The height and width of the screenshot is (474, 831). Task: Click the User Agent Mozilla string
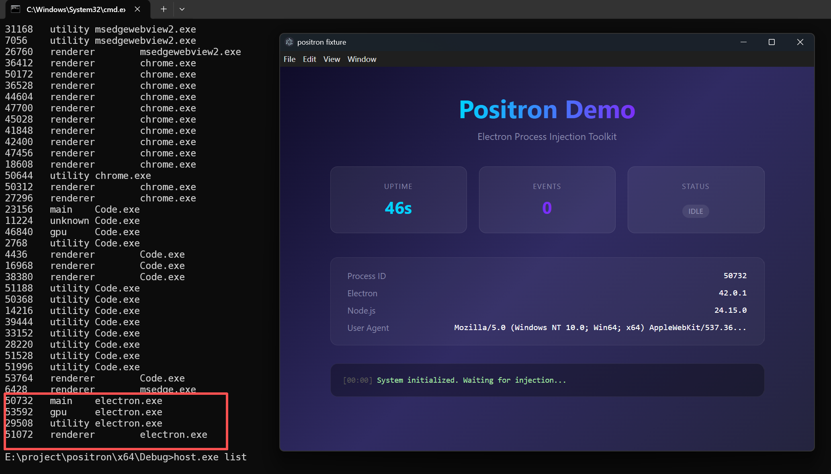pyautogui.click(x=600, y=328)
